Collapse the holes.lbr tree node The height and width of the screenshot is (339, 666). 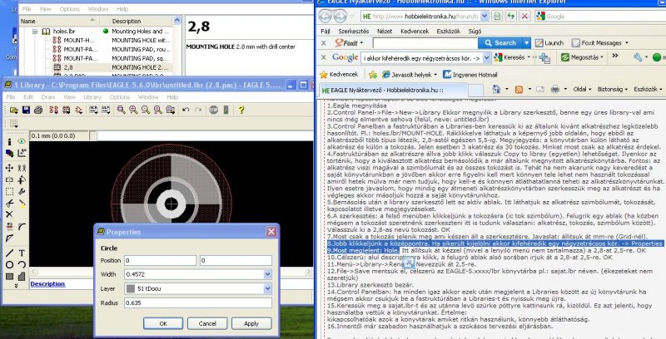[x=35, y=32]
